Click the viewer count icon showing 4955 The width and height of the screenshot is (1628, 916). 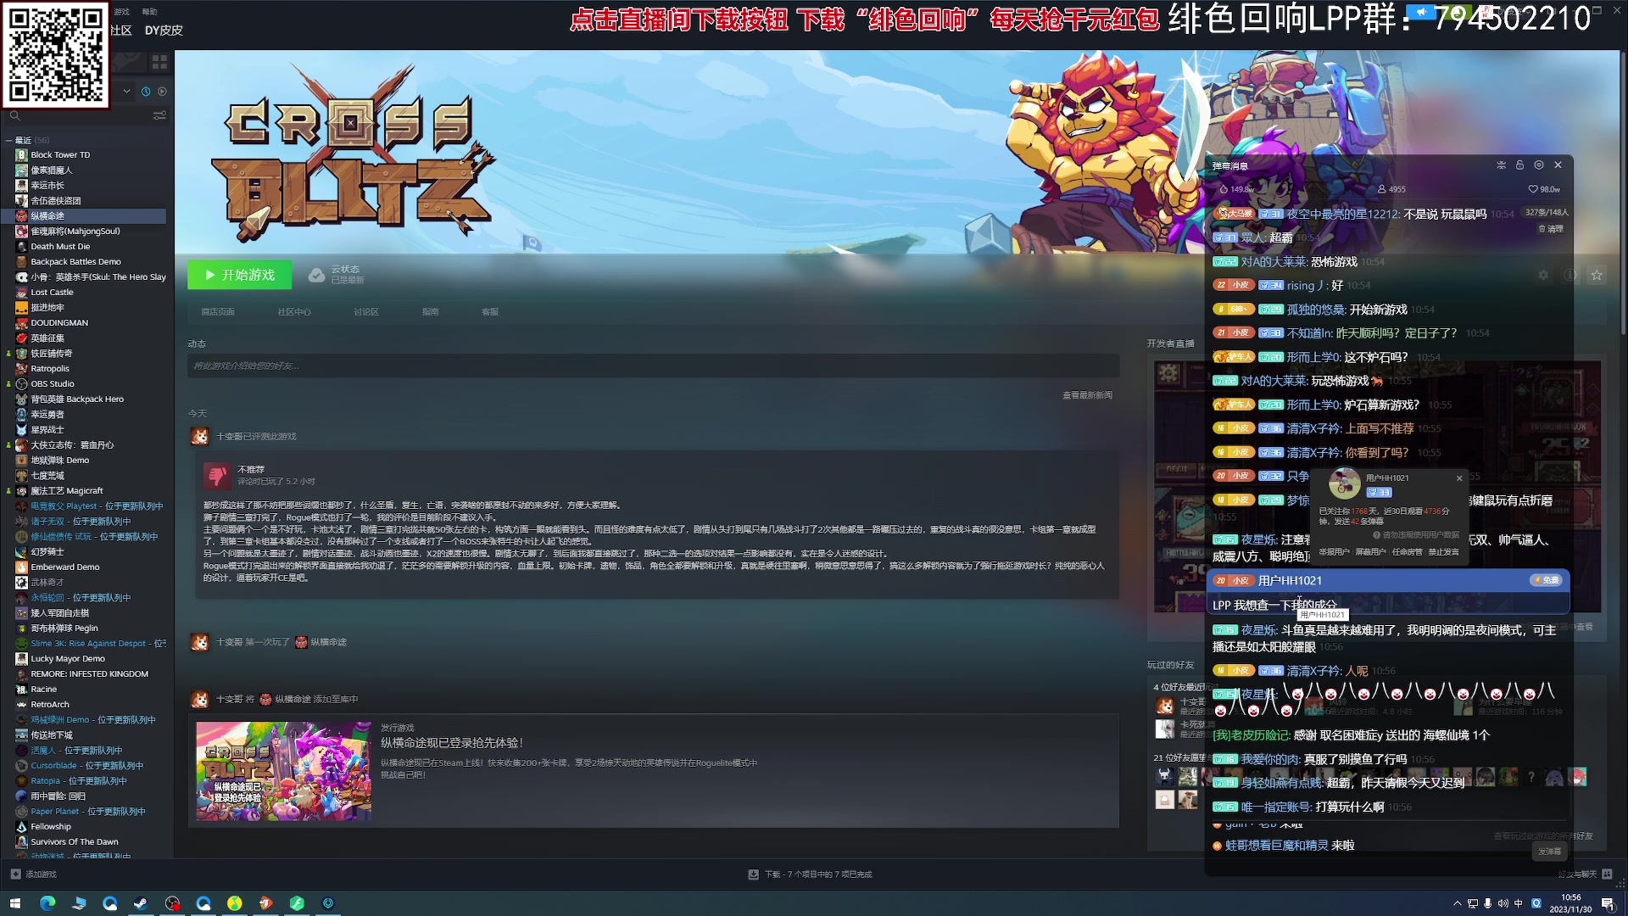[1382, 189]
